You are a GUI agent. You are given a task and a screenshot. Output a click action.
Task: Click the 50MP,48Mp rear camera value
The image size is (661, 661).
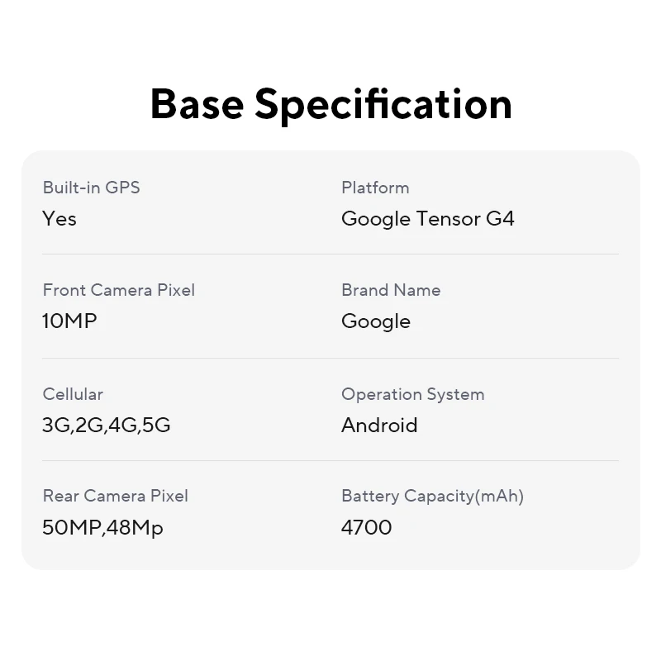coord(102,527)
